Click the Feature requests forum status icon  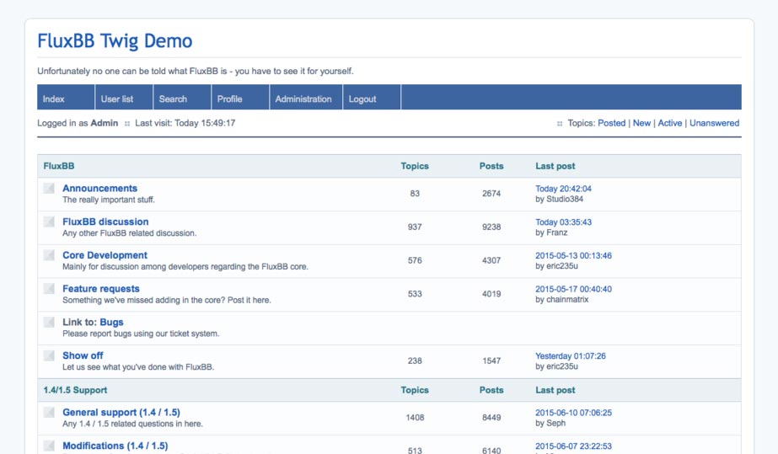49,288
